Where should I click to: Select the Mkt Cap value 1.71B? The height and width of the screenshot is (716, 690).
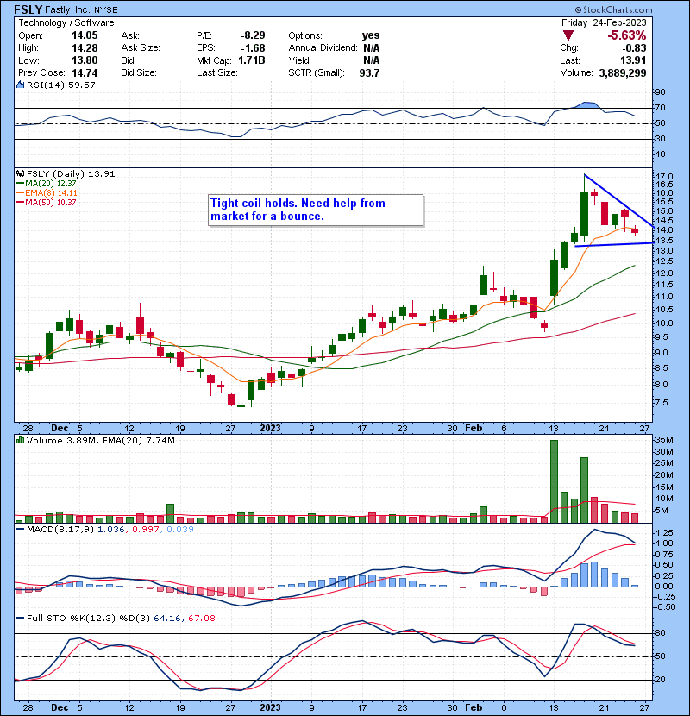tap(252, 60)
